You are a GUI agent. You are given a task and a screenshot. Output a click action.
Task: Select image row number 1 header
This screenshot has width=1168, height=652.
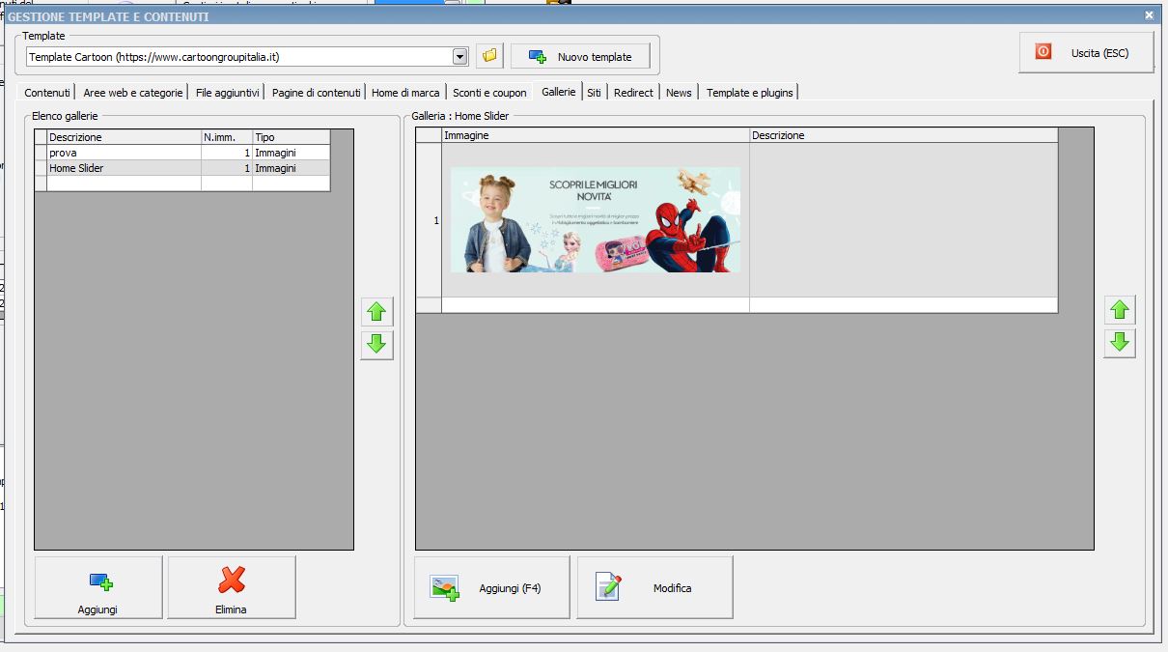429,220
